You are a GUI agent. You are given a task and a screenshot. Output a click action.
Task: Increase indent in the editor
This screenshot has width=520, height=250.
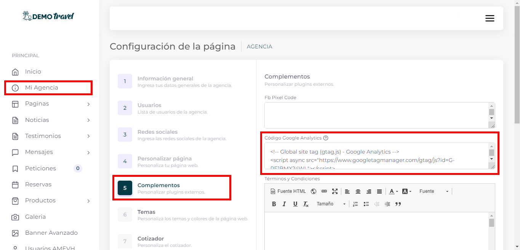tap(387, 204)
